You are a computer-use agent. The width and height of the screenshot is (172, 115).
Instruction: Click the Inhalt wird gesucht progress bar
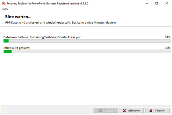87,51
